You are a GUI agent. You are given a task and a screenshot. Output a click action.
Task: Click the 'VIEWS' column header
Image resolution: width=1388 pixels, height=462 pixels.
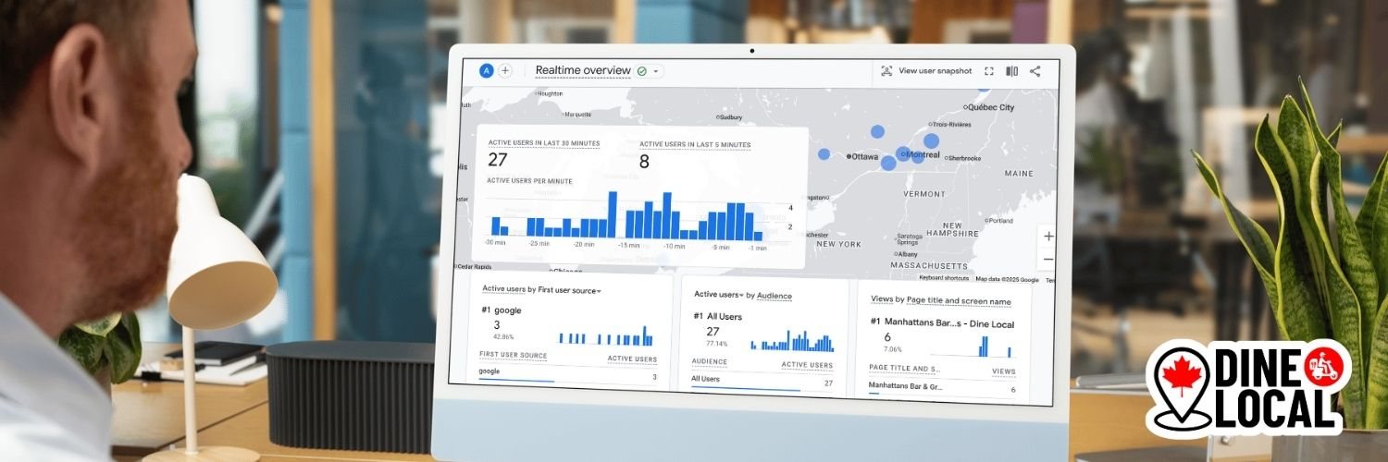(x=1003, y=371)
